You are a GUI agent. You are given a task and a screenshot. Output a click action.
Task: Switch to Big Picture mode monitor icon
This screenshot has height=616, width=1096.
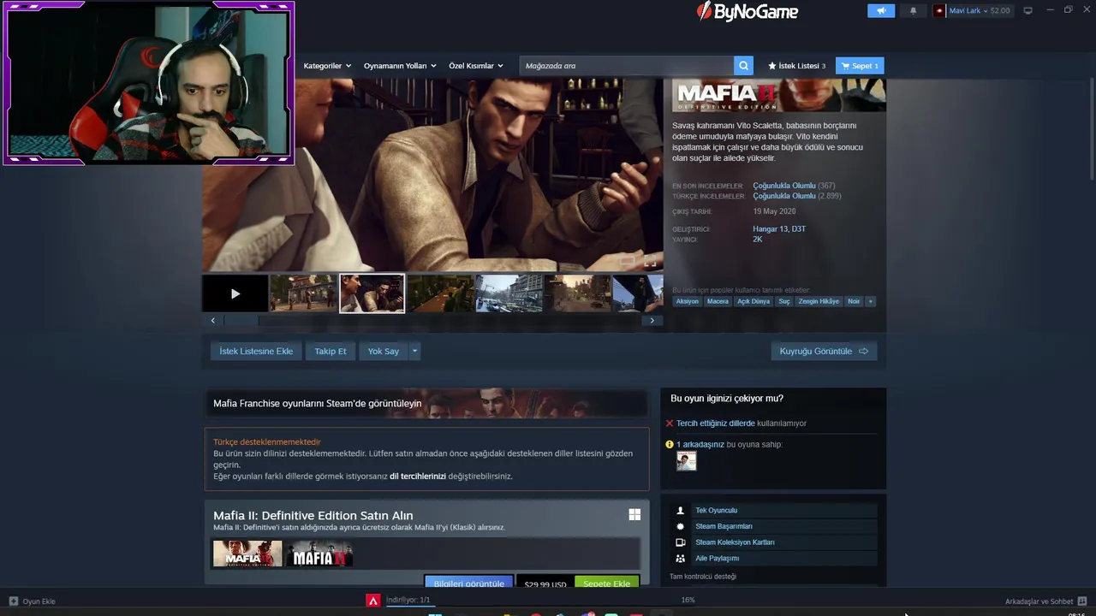coord(1028,11)
